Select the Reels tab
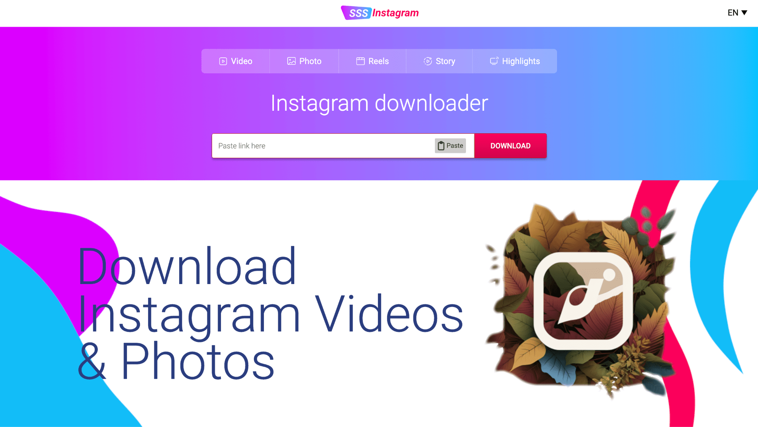Viewport: 758px width, 427px height. coord(372,61)
